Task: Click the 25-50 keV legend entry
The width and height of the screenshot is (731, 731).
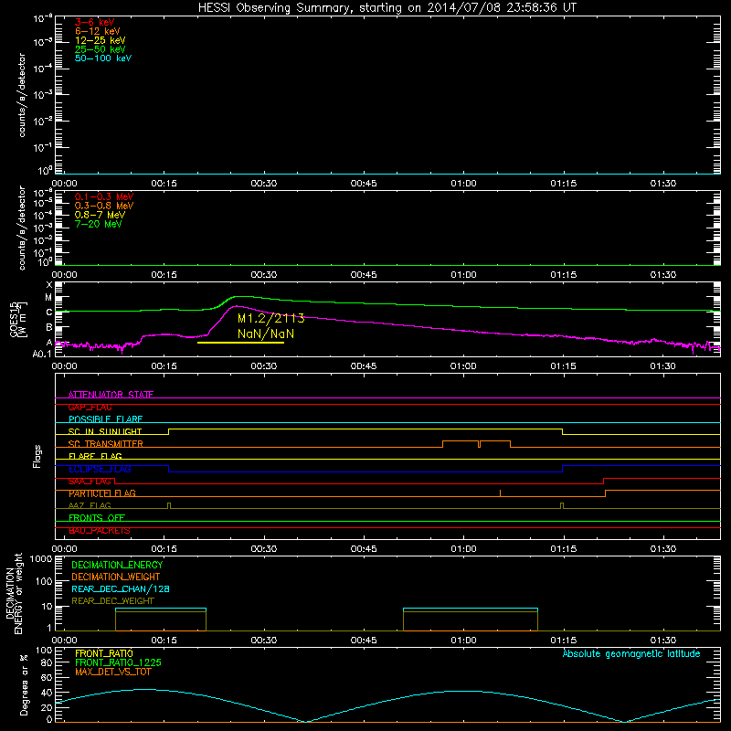Action: click(x=101, y=49)
